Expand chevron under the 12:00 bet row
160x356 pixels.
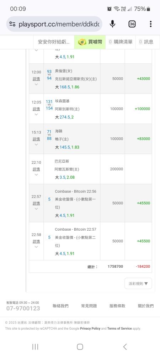(36, 84)
